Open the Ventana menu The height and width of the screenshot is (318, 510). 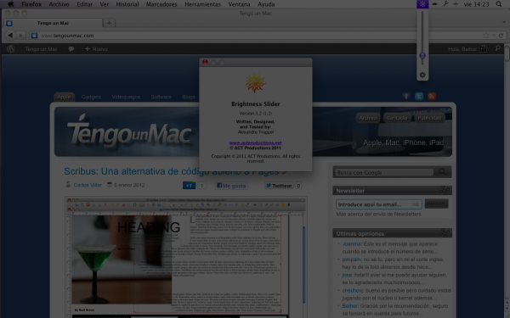click(x=239, y=4)
